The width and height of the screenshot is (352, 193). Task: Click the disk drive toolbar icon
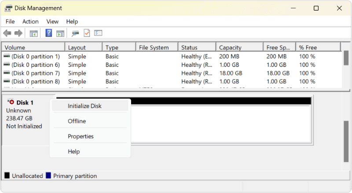76,33
